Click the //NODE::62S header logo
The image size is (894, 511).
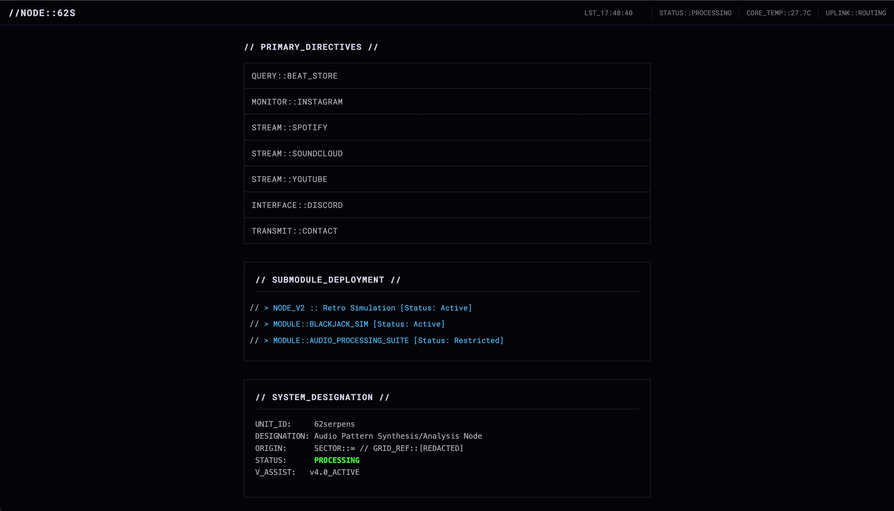pyautogui.click(x=42, y=13)
